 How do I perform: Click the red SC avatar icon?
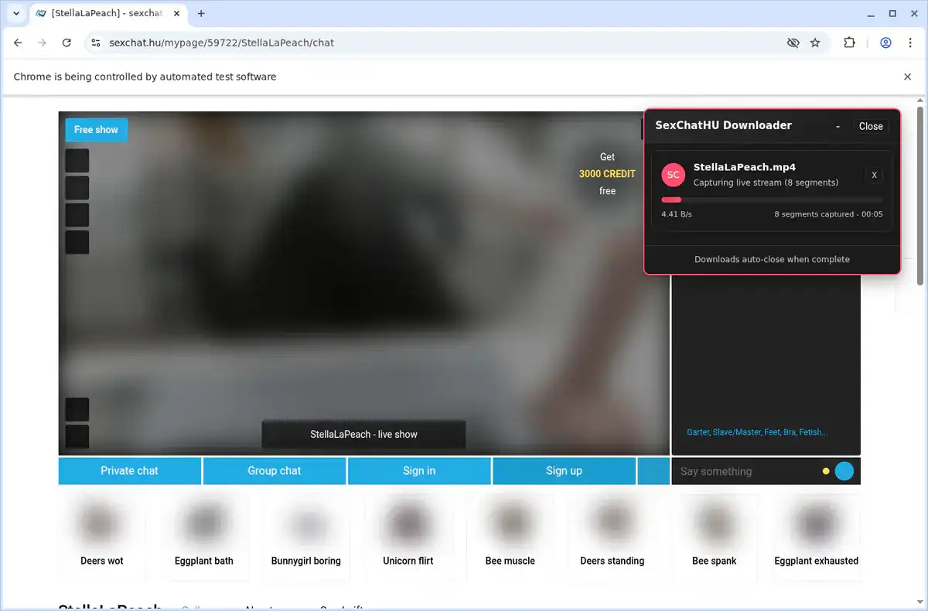tap(673, 175)
